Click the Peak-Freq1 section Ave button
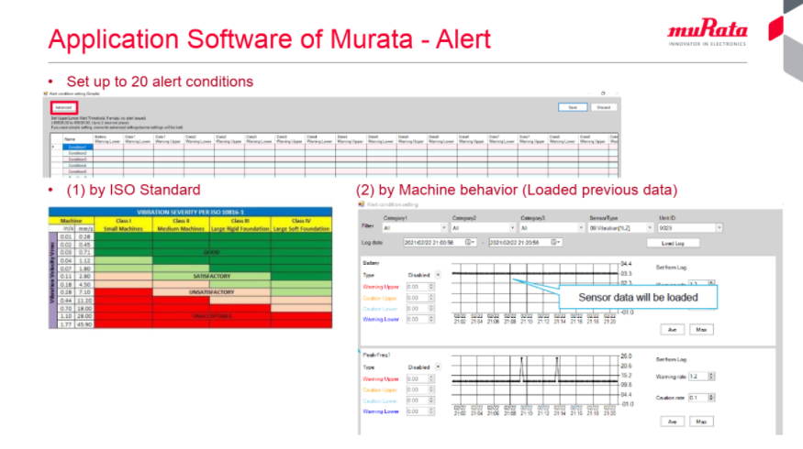This screenshot has width=803, height=449. (x=672, y=422)
